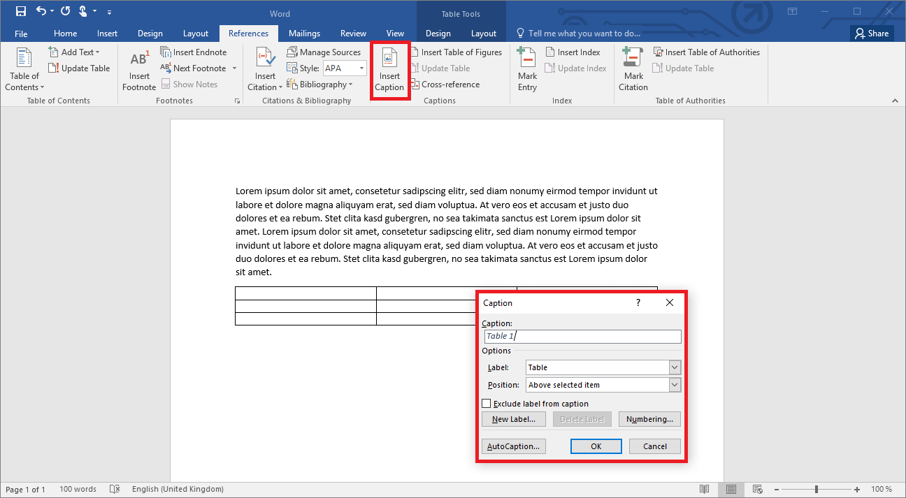Select the Insert Endnote icon
Screen dimensions: 906x498
(166, 52)
